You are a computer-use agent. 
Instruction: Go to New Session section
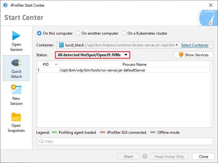(x=16, y=95)
